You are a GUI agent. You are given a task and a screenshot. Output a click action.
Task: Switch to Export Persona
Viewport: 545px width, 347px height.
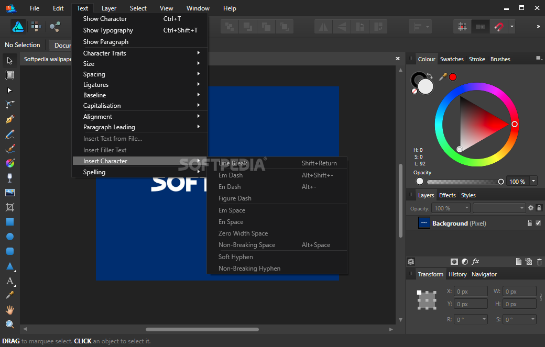coord(54,26)
